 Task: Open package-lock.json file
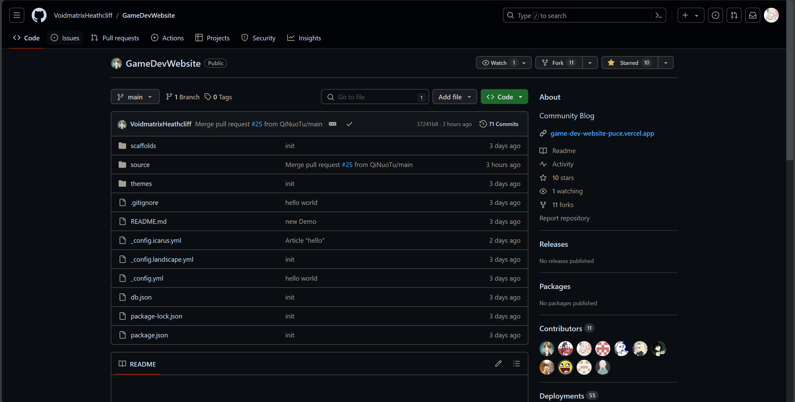(x=157, y=316)
